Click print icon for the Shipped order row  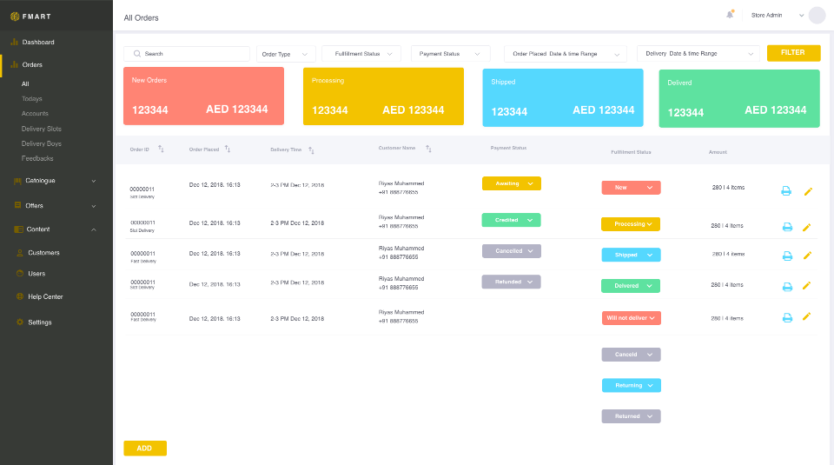click(x=787, y=256)
